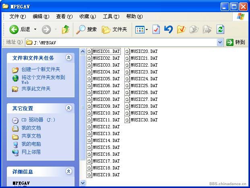Click the green refresh toolbar icon
250x188 pixels.
click(220, 29)
